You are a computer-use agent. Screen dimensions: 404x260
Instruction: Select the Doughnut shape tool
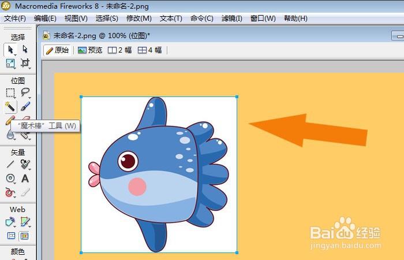10,178
